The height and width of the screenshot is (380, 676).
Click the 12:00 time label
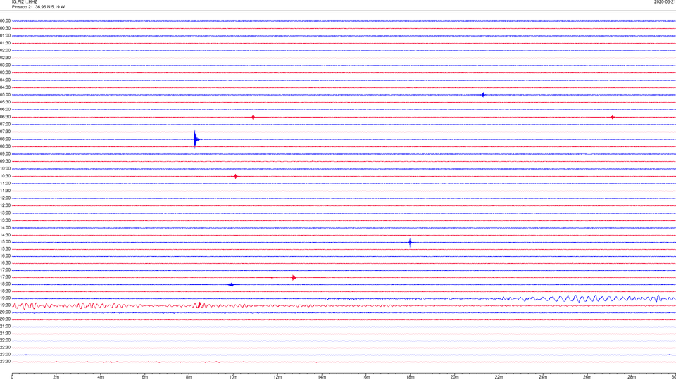[x=5, y=198]
